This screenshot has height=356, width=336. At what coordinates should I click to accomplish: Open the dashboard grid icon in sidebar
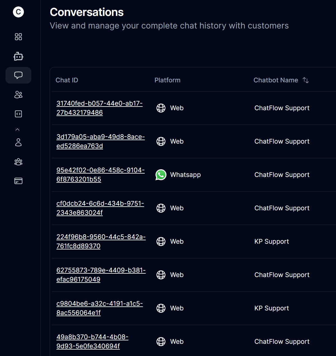(18, 37)
